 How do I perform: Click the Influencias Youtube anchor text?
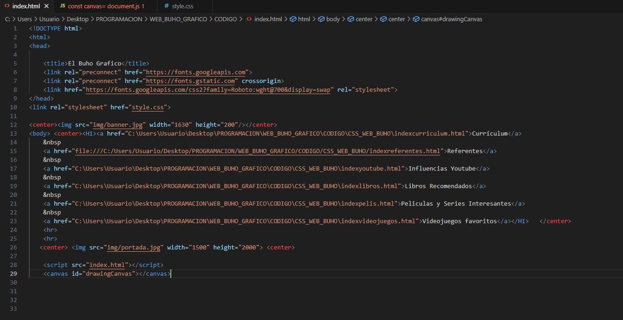(x=442, y=169)
